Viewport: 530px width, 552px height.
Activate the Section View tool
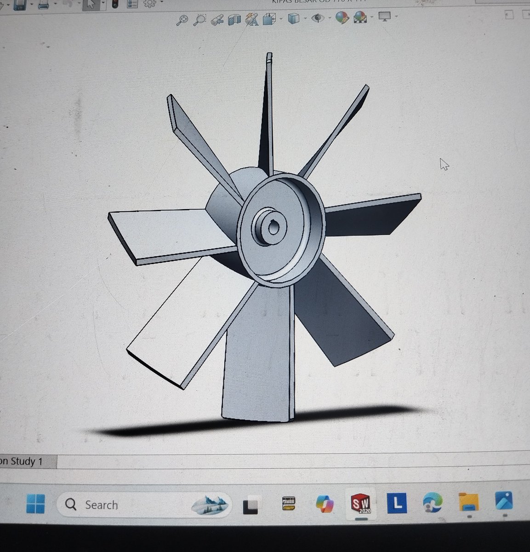[234, 19]
